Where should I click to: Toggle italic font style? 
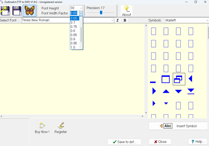pyautogui.click(x=117, y=21)
